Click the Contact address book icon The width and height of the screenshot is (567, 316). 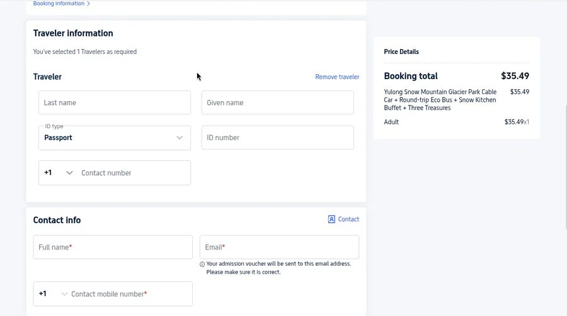[x=331, y=219]
